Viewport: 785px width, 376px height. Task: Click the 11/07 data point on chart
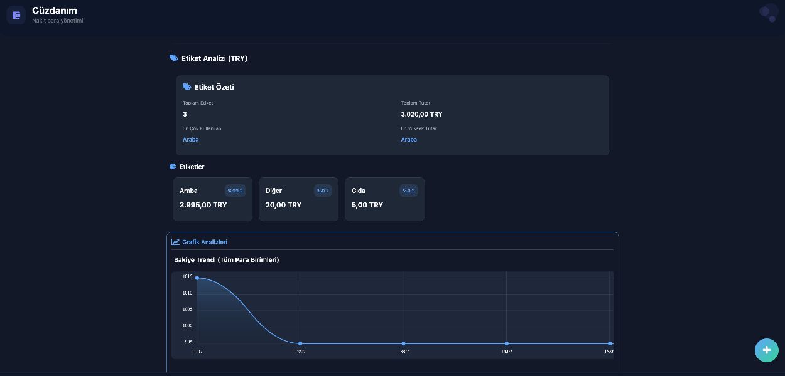(x=197, y=278)
